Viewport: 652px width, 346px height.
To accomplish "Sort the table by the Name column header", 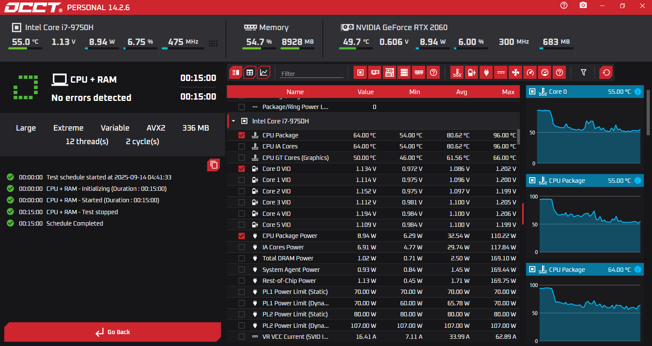I will (x=295, y=92).
